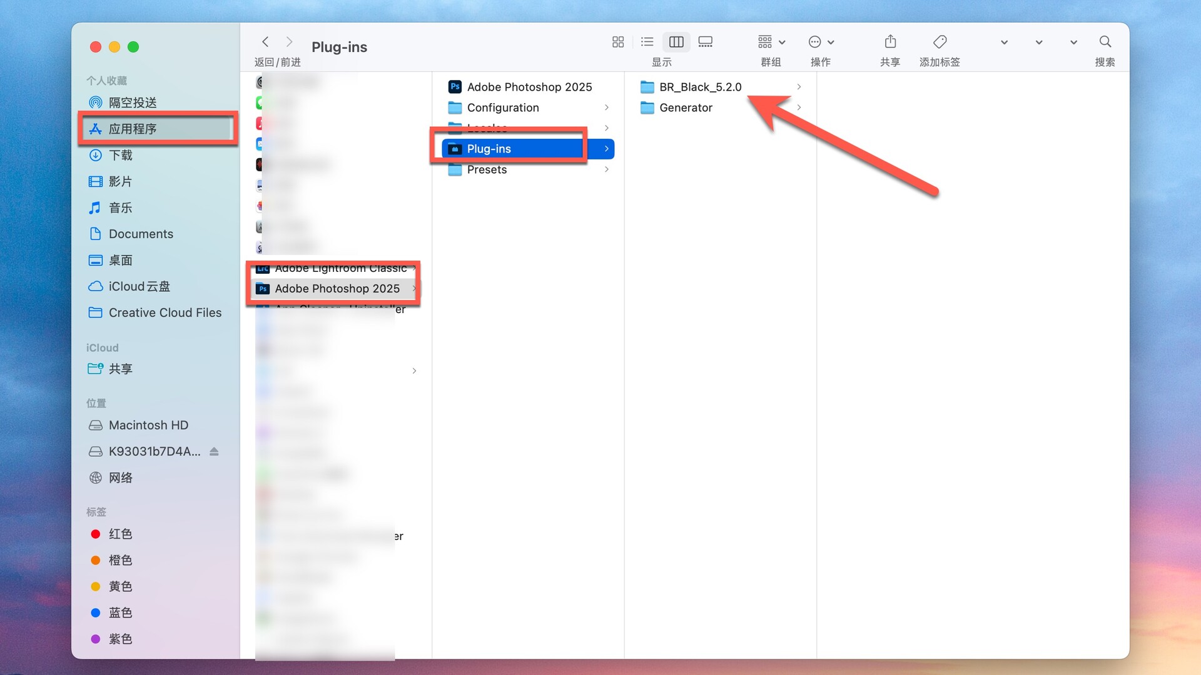Screen dimensions: 1201x675
Task: Switch to gallery view
Action: pyautogui.click(x=706, y=42)
